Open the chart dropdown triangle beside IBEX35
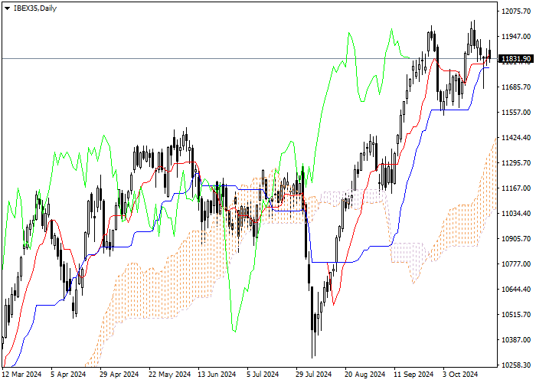 (7, 8)
